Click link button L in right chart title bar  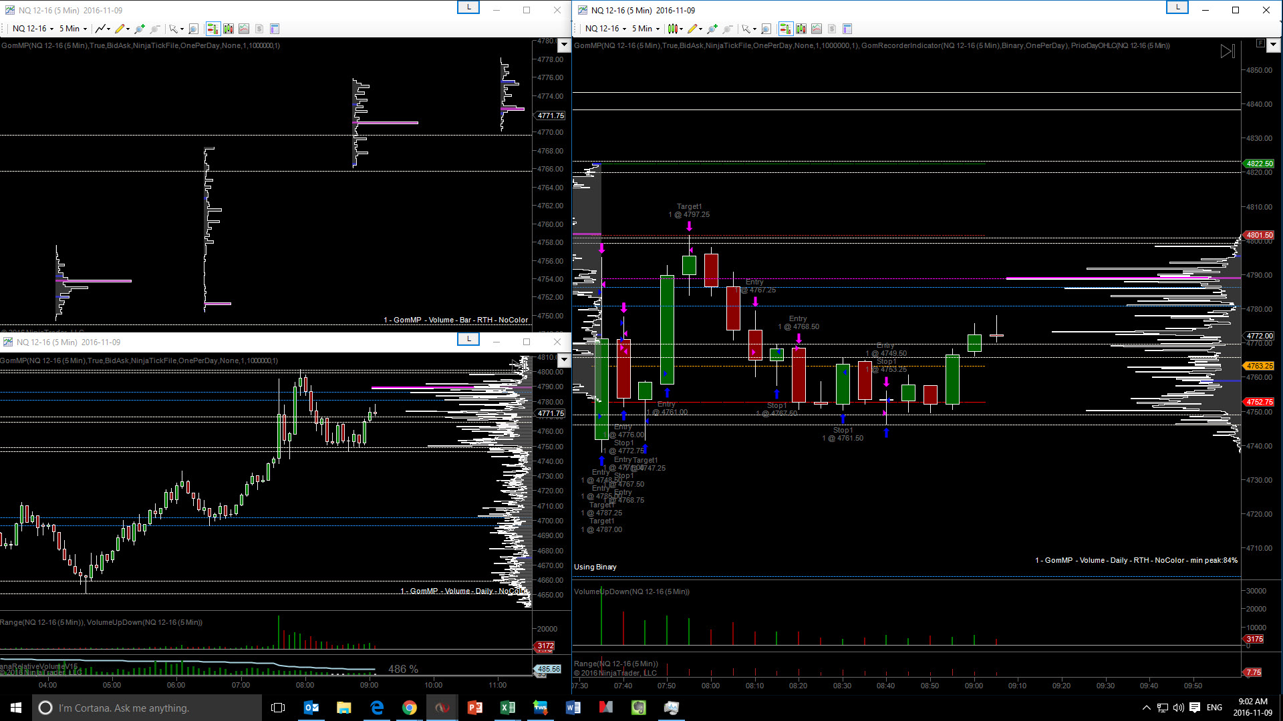point(1177,7)
